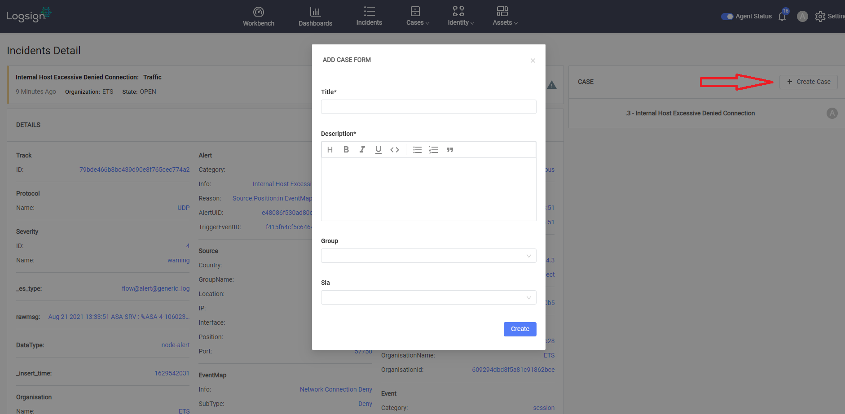
Task: Click the node-alert DataType value
Action: pyautogui.click(x=175, y=345)
